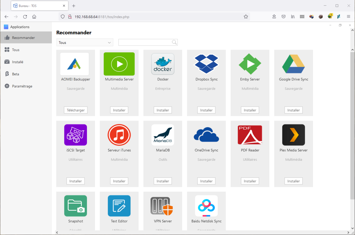Image resolution: width=355 pixels, height=235 pixels.
Task: Open the Baidu Netdisk Sync icon
Action: [x=206, y=206]
